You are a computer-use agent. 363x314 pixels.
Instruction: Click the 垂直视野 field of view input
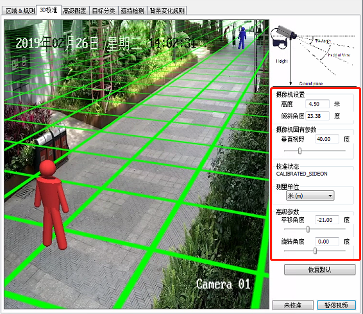pyautogui.click(x=327, y=139)
